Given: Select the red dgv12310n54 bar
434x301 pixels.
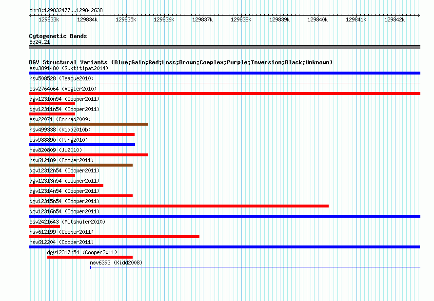Looking at the screenshot, I should [x=52, y=104].
